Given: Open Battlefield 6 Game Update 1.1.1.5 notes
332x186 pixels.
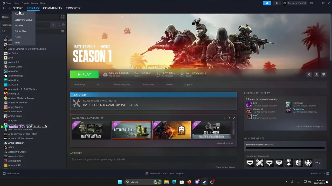Looking at the screenshot, I should click(x=154, y=103).
